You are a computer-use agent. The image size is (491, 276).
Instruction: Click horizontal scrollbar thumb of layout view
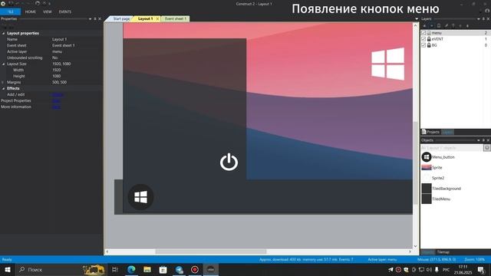click(211, 251)
